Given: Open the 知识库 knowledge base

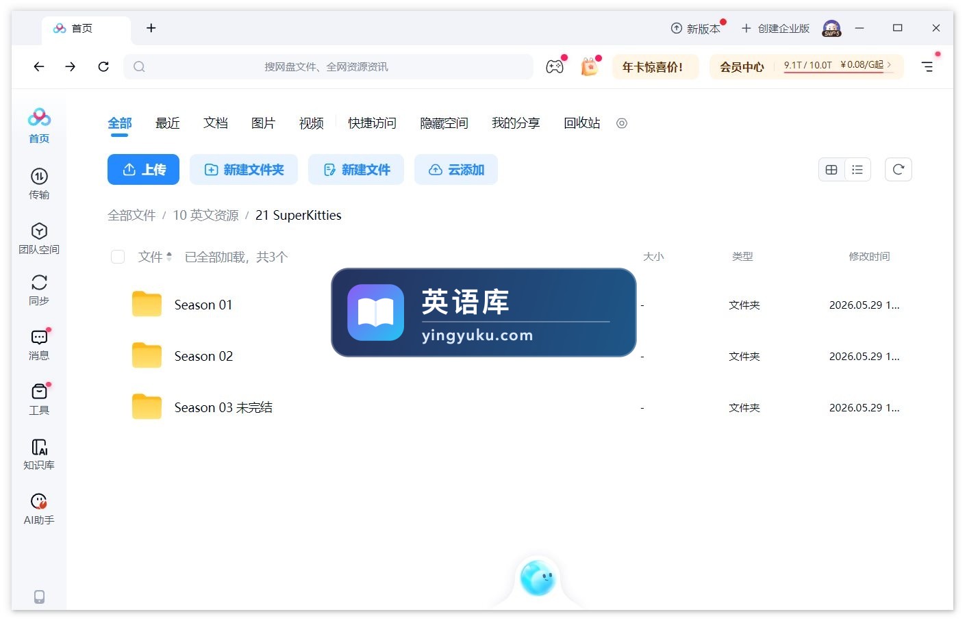Looking at the screenshot, I should 39,454.
